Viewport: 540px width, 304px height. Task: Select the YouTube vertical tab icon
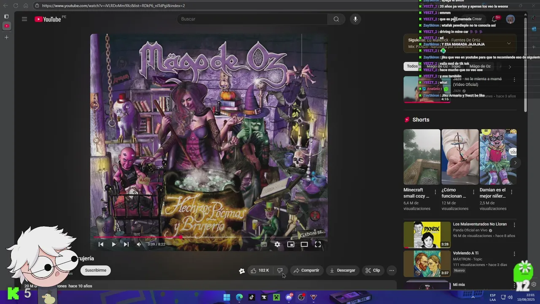(x=6, y=26)
